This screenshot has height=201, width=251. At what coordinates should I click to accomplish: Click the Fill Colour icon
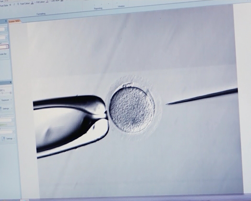point(47,1)
